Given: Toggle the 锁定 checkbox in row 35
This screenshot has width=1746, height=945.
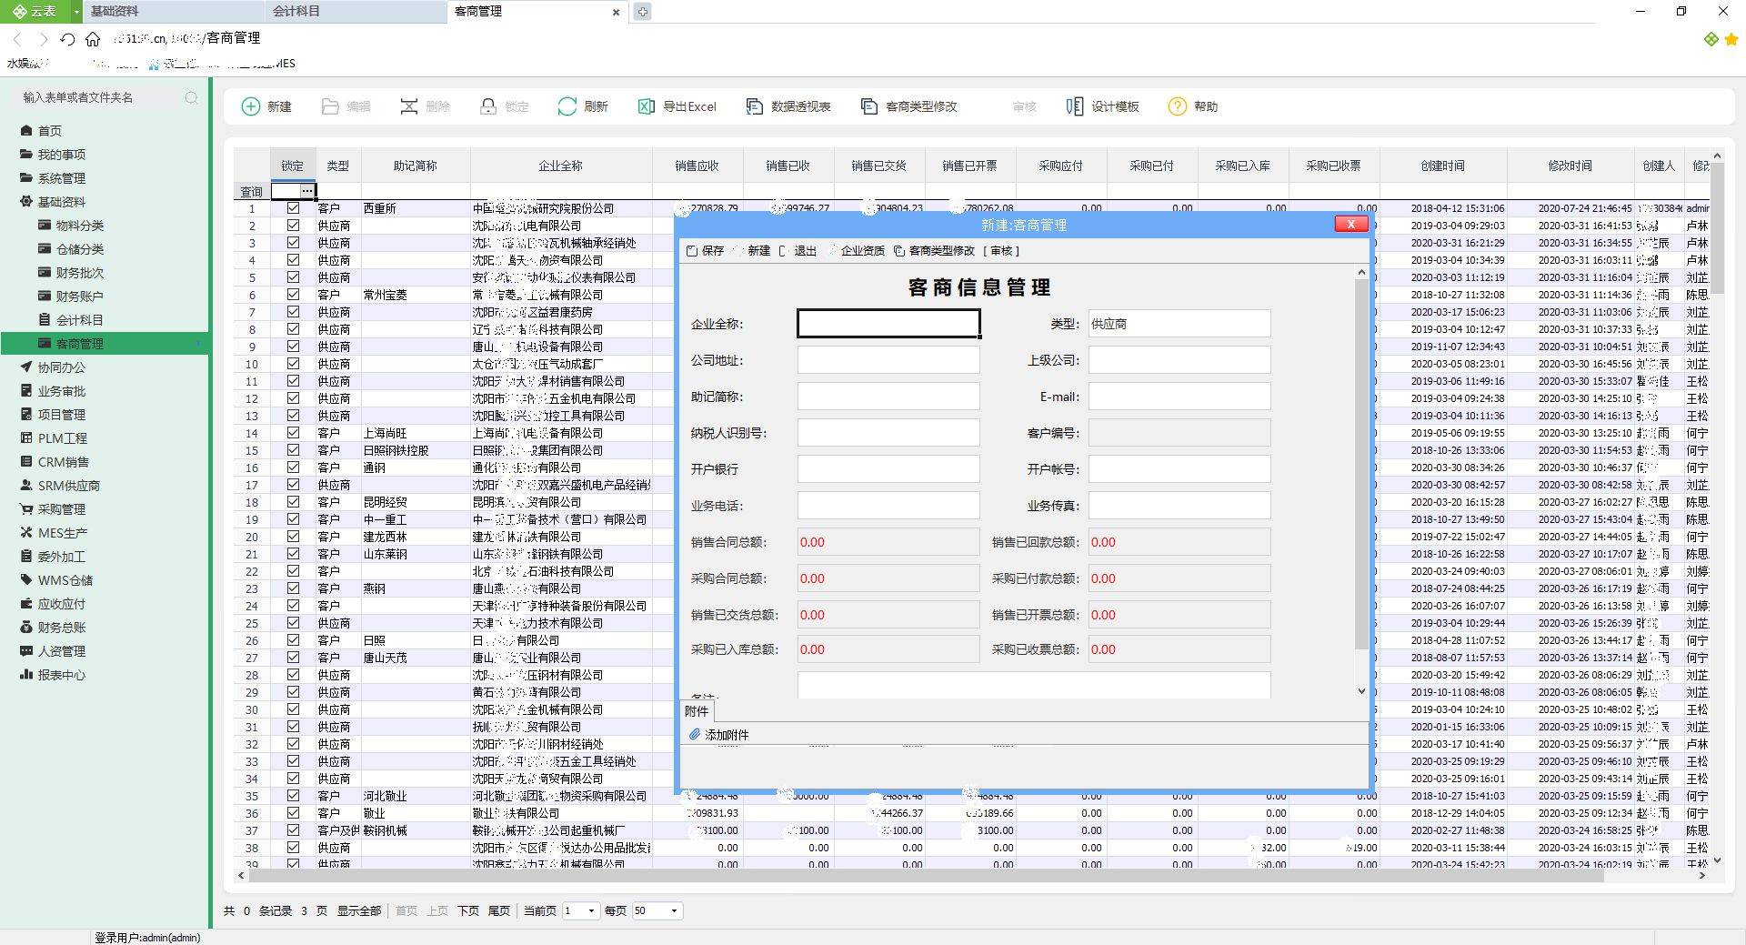Looking at the screenshot, I should pyautogui.click(x=293, y=796).
